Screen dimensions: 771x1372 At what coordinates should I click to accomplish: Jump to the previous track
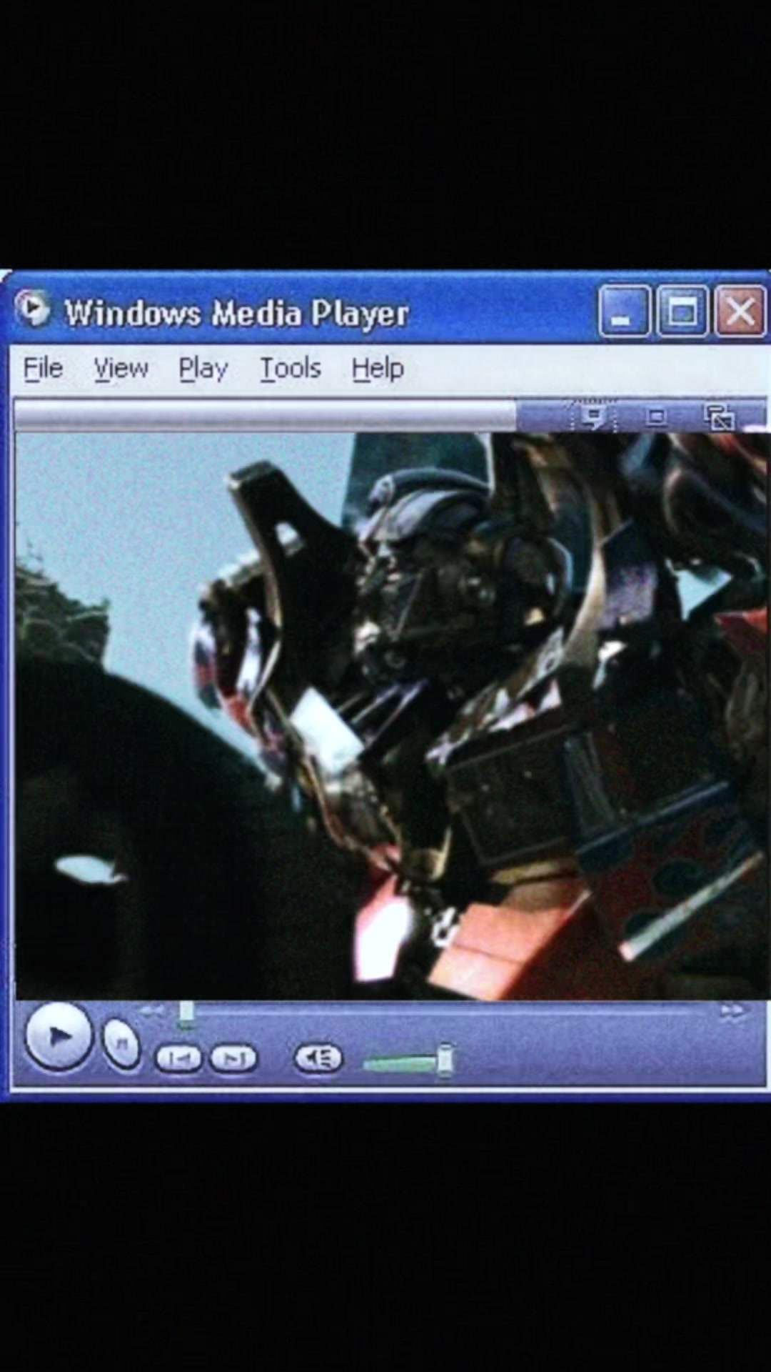[x=178, y=1058]
